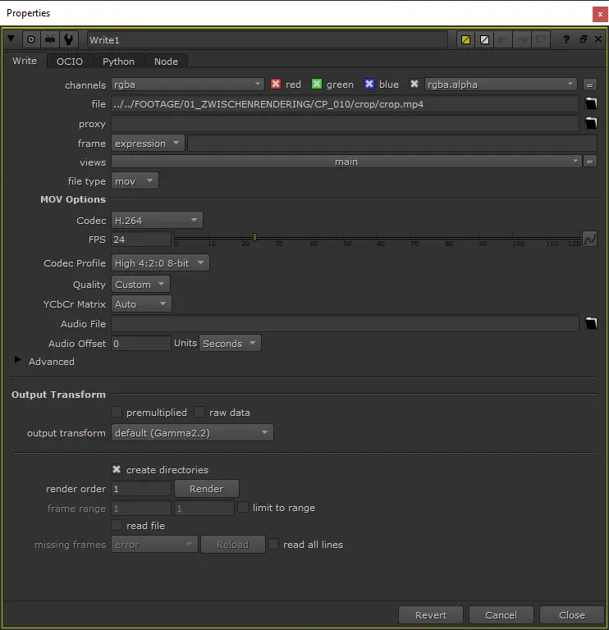Enable the premultiplied checkbox
Viewport: 609px width, 630px height.
117,413
